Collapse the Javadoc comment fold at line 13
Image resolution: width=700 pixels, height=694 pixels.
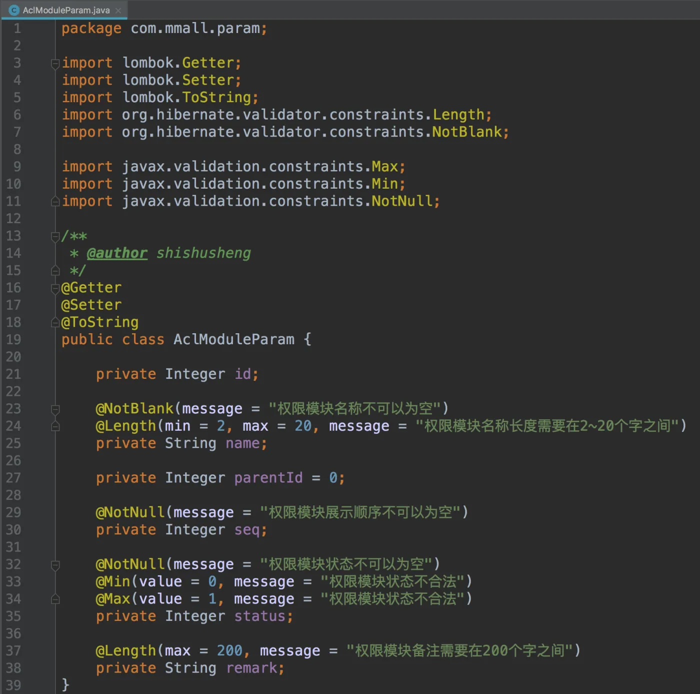55,236
